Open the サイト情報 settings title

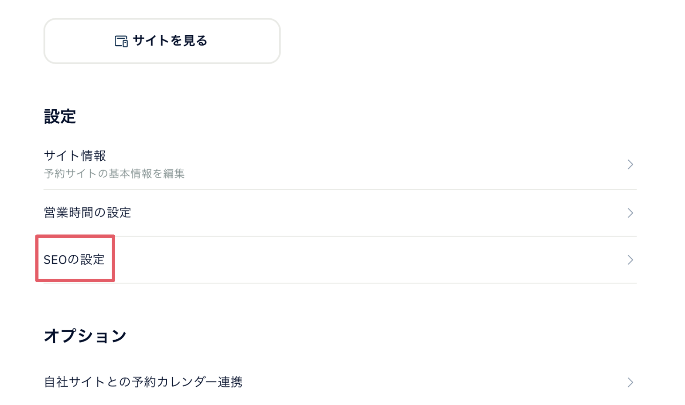pos(75,155)
